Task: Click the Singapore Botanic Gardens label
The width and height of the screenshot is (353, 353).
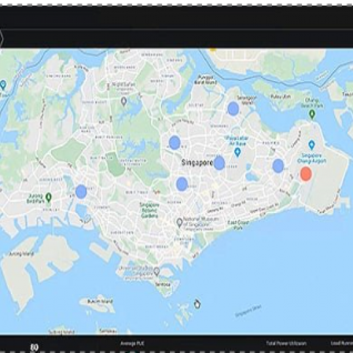Action: point(150,210)
